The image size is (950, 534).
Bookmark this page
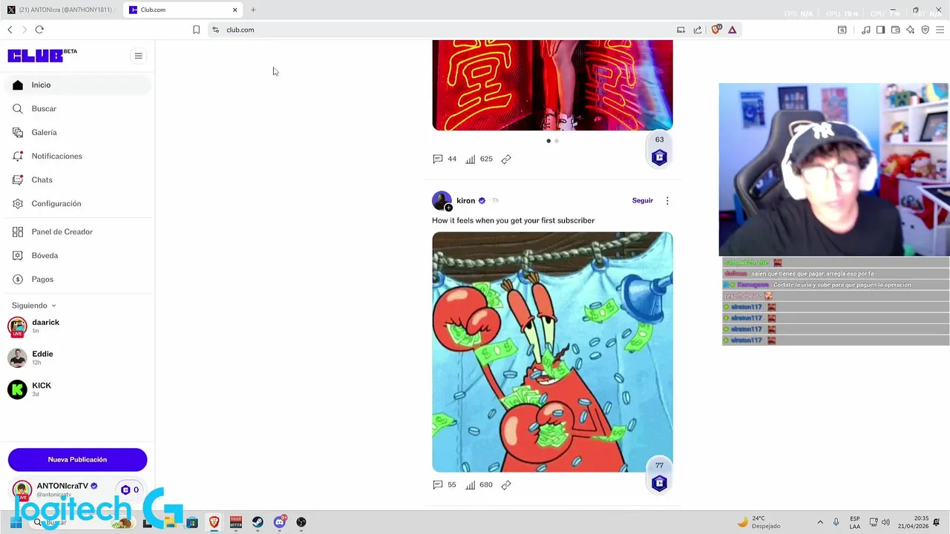[196, 30]
